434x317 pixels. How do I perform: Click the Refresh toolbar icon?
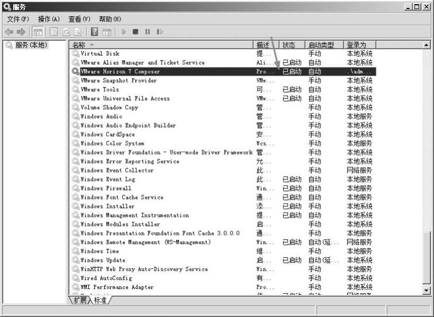tap(66, 32)
